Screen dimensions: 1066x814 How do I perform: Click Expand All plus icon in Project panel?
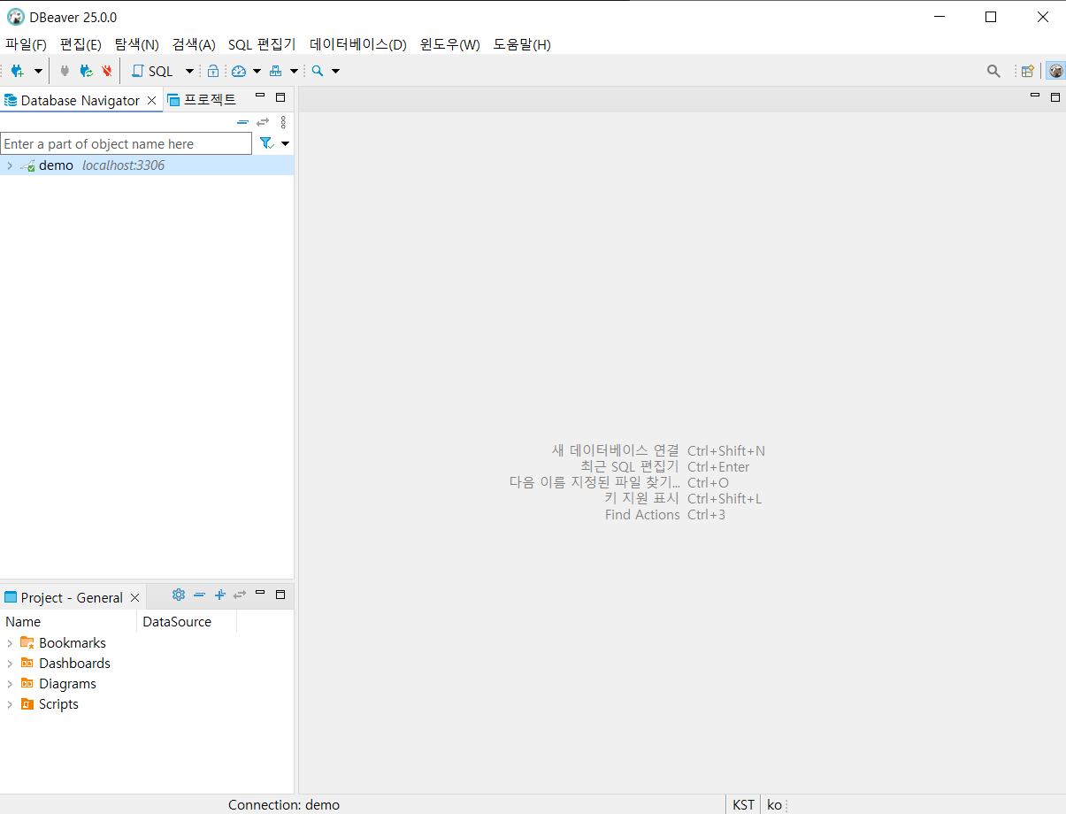[220, 595]
